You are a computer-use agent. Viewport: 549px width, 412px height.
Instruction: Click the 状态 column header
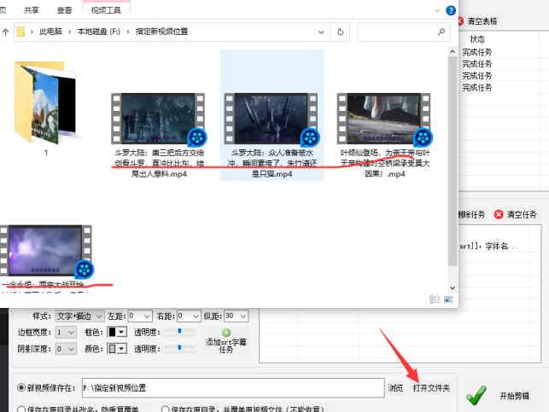[x=477, y=39]
